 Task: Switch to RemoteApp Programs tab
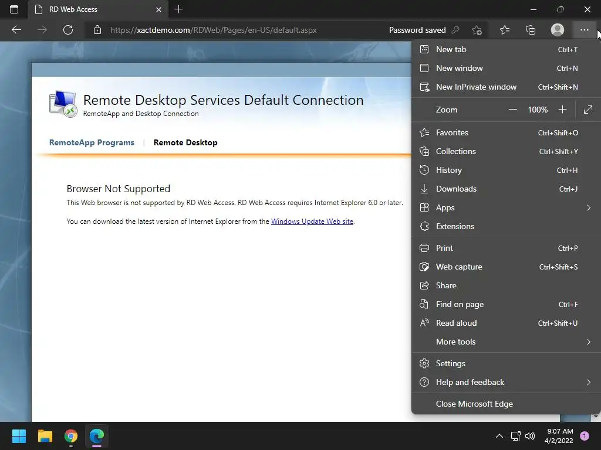pyautogui.click(x=92, y=143)
